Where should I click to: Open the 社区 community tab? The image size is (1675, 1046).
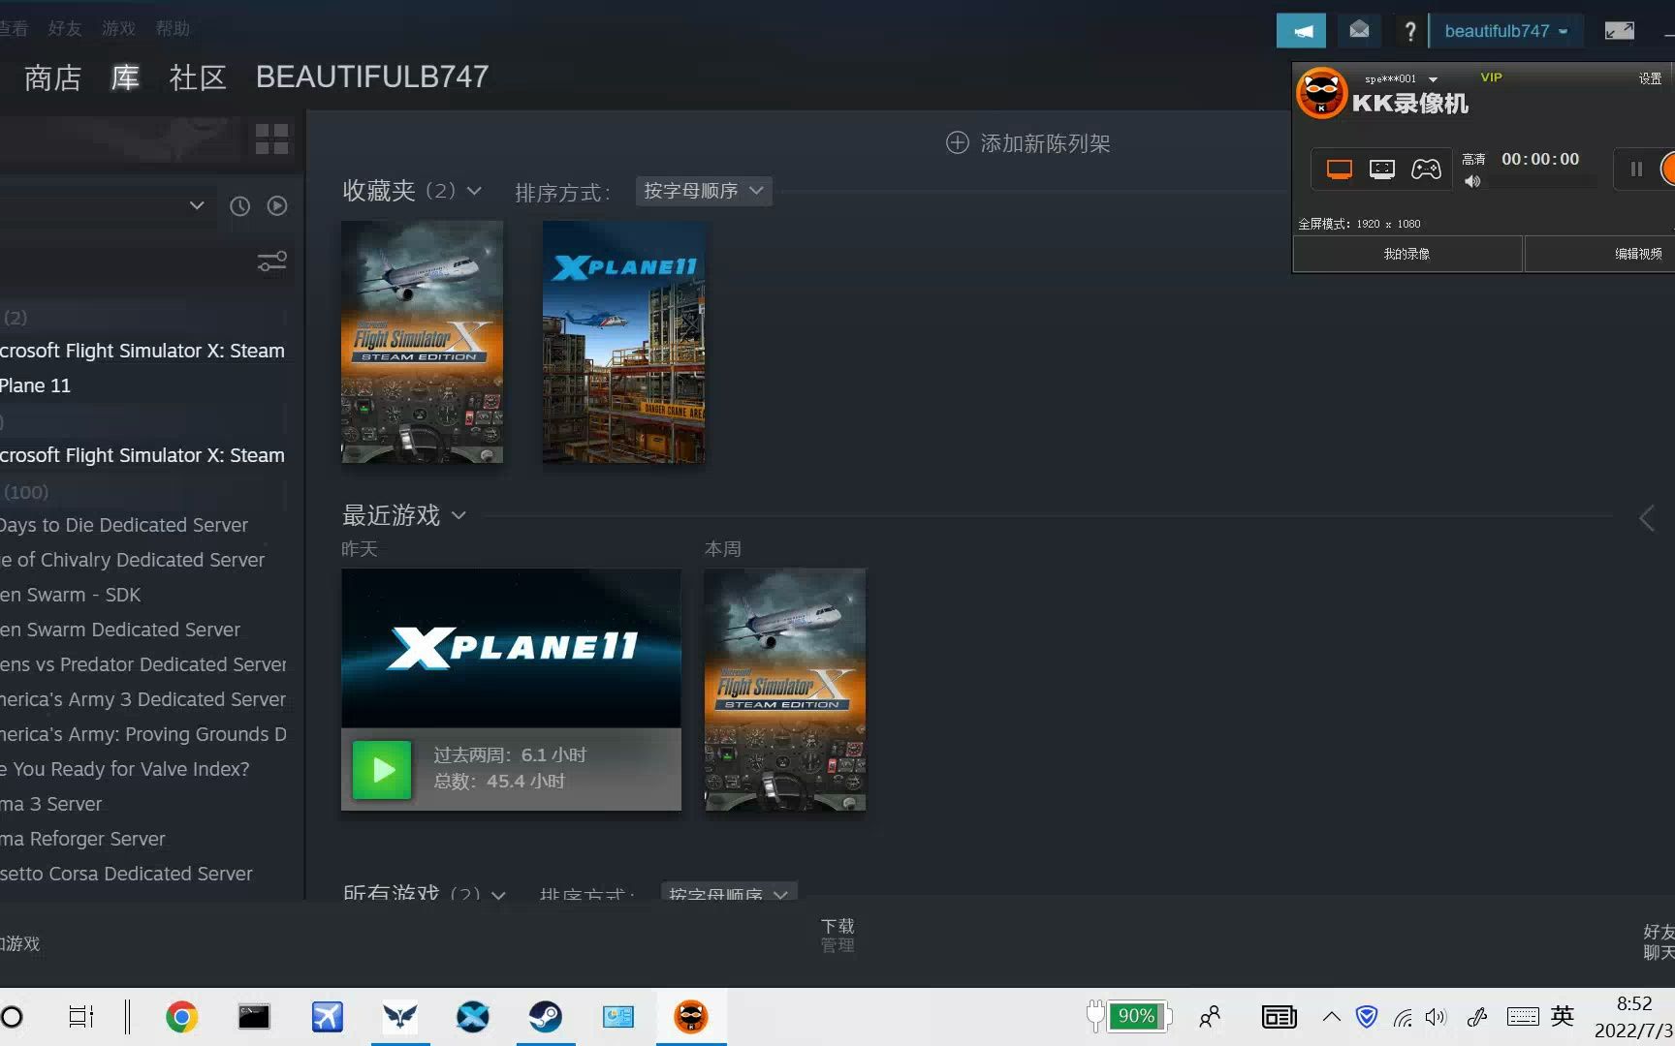[x=198, y=77]
